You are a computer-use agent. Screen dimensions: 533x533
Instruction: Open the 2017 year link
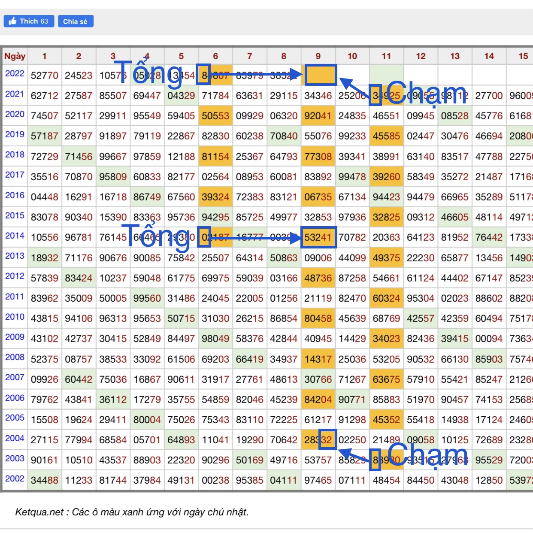pos(15,175)
